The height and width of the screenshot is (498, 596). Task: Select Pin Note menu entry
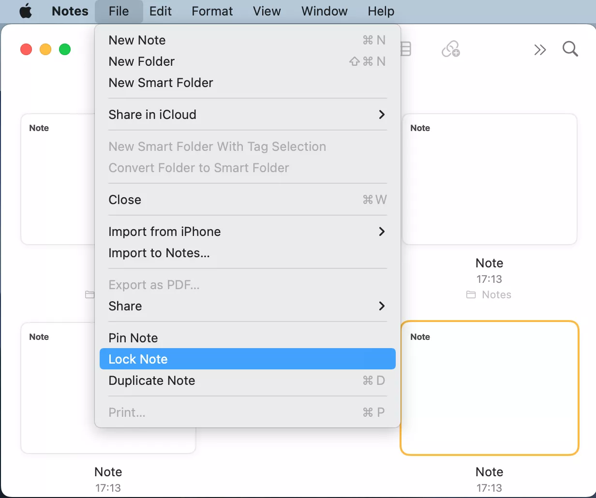point(134,338)
